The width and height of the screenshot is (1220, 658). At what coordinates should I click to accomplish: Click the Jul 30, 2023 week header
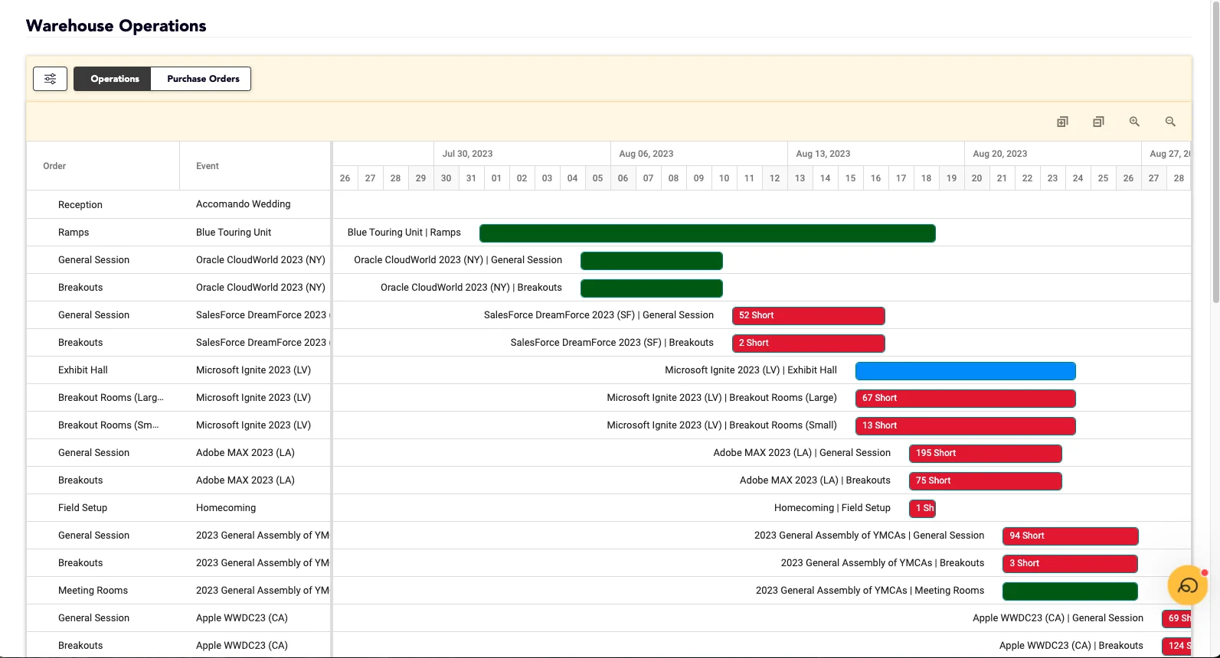tap(522, 154)
